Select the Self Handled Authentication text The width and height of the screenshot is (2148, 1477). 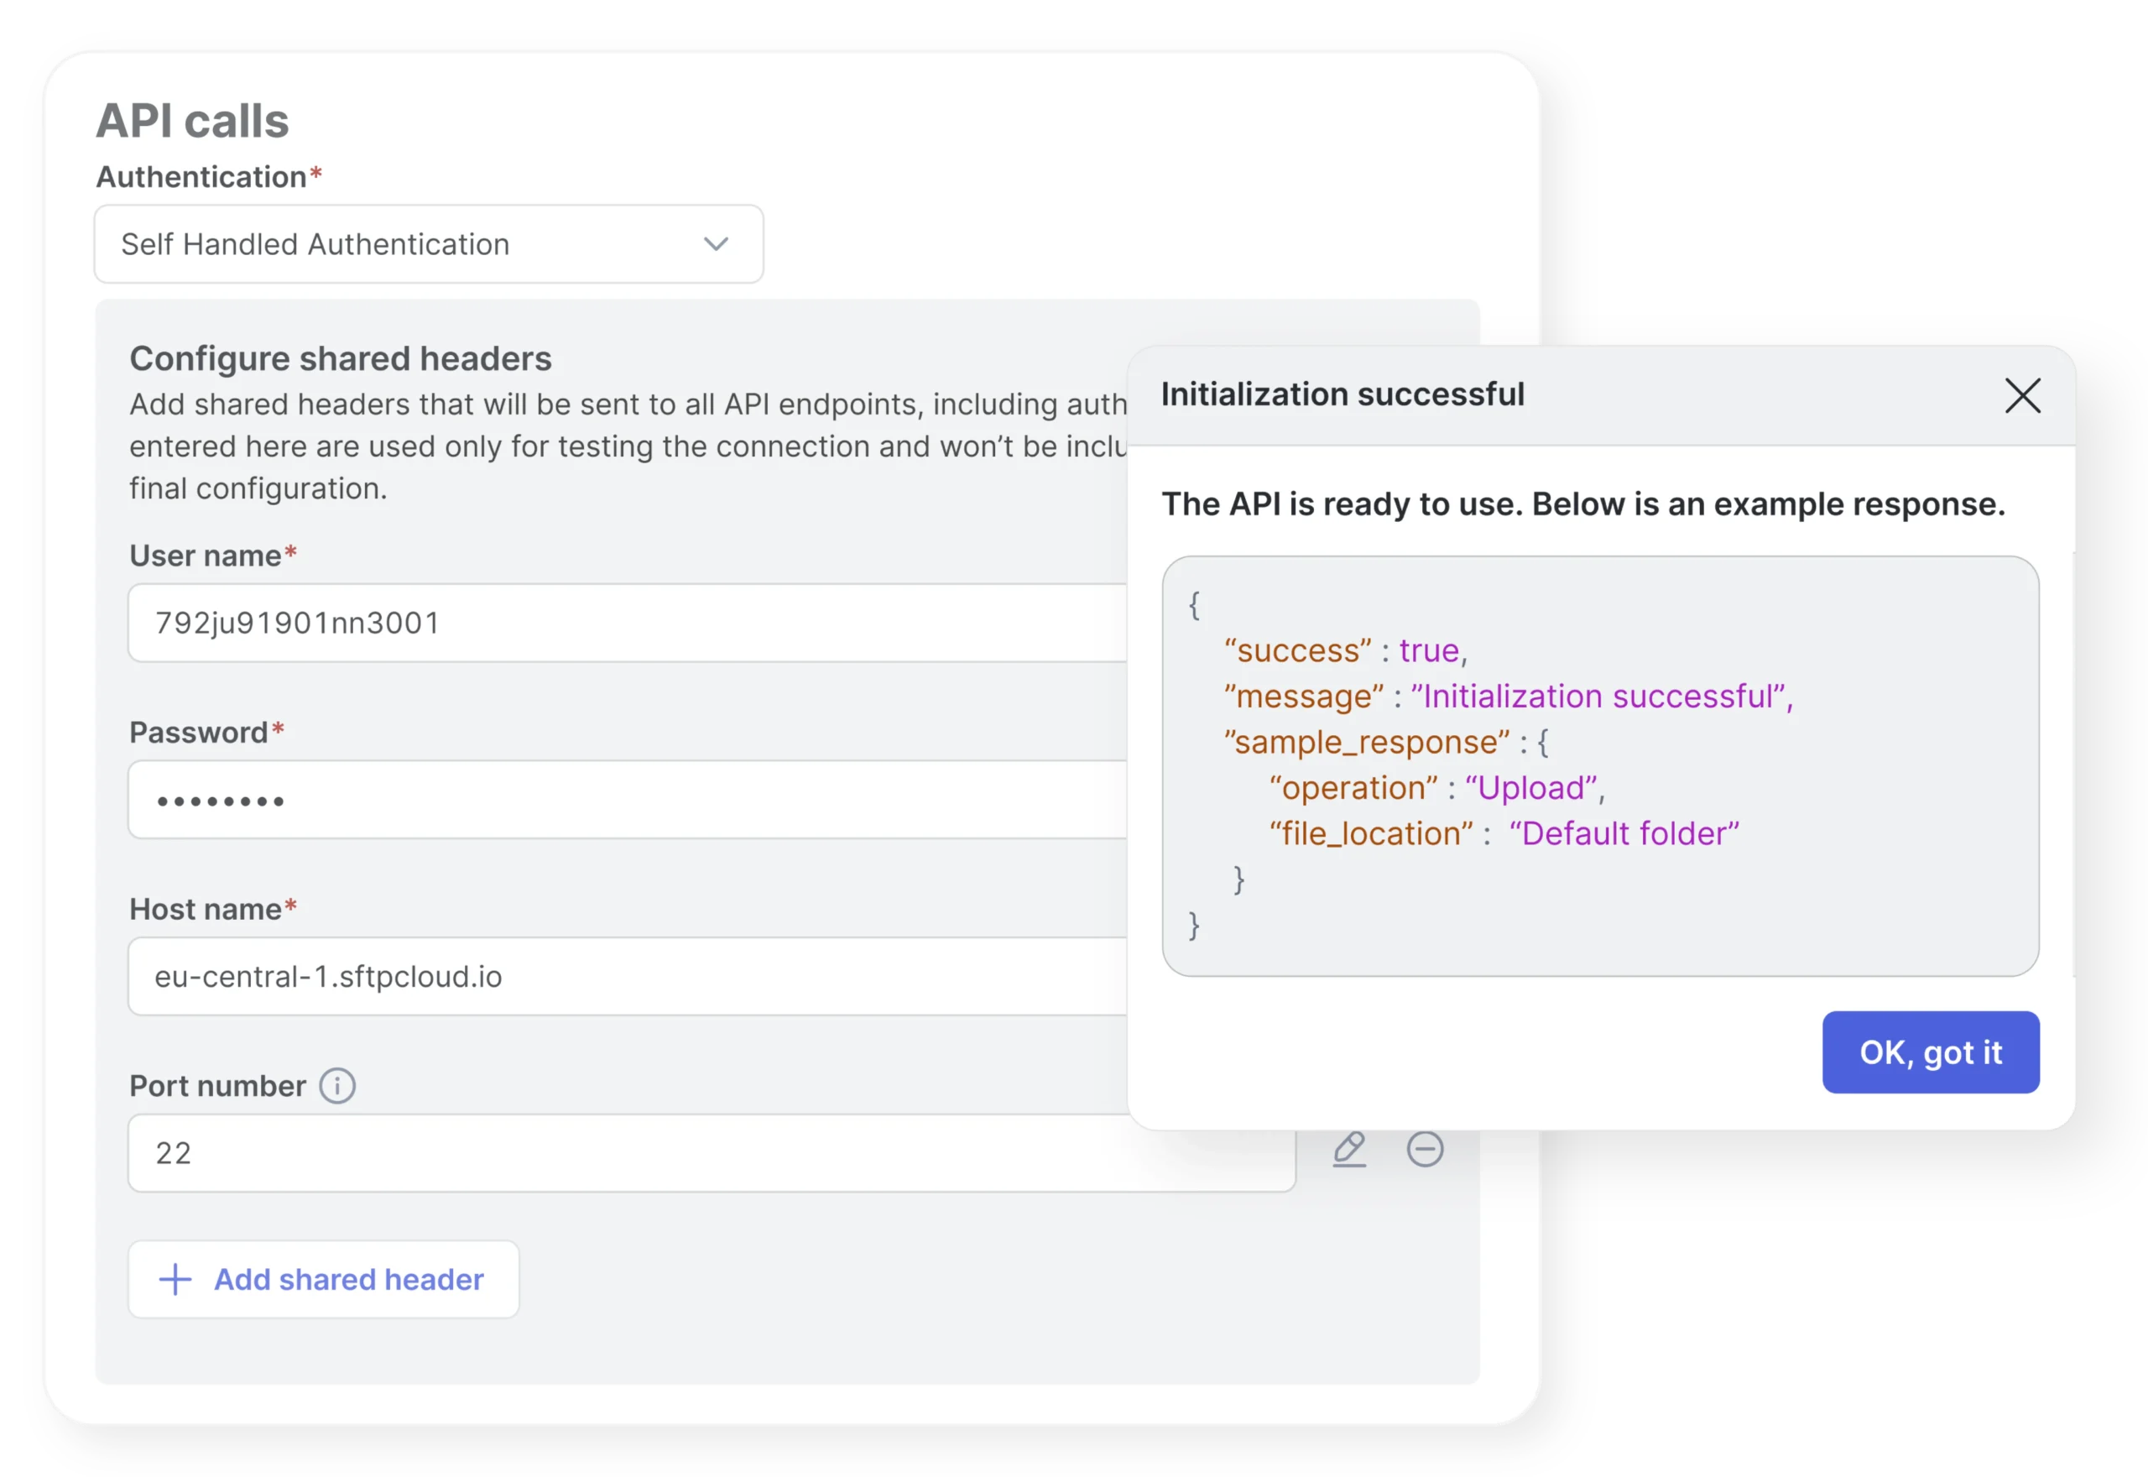click(x=315, y=244)
